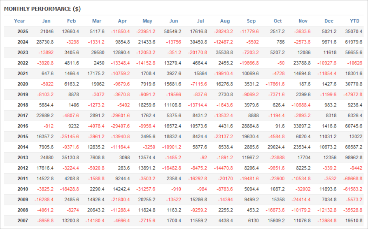Click the YTD column header
368x229 pixels.
(355, 21)
